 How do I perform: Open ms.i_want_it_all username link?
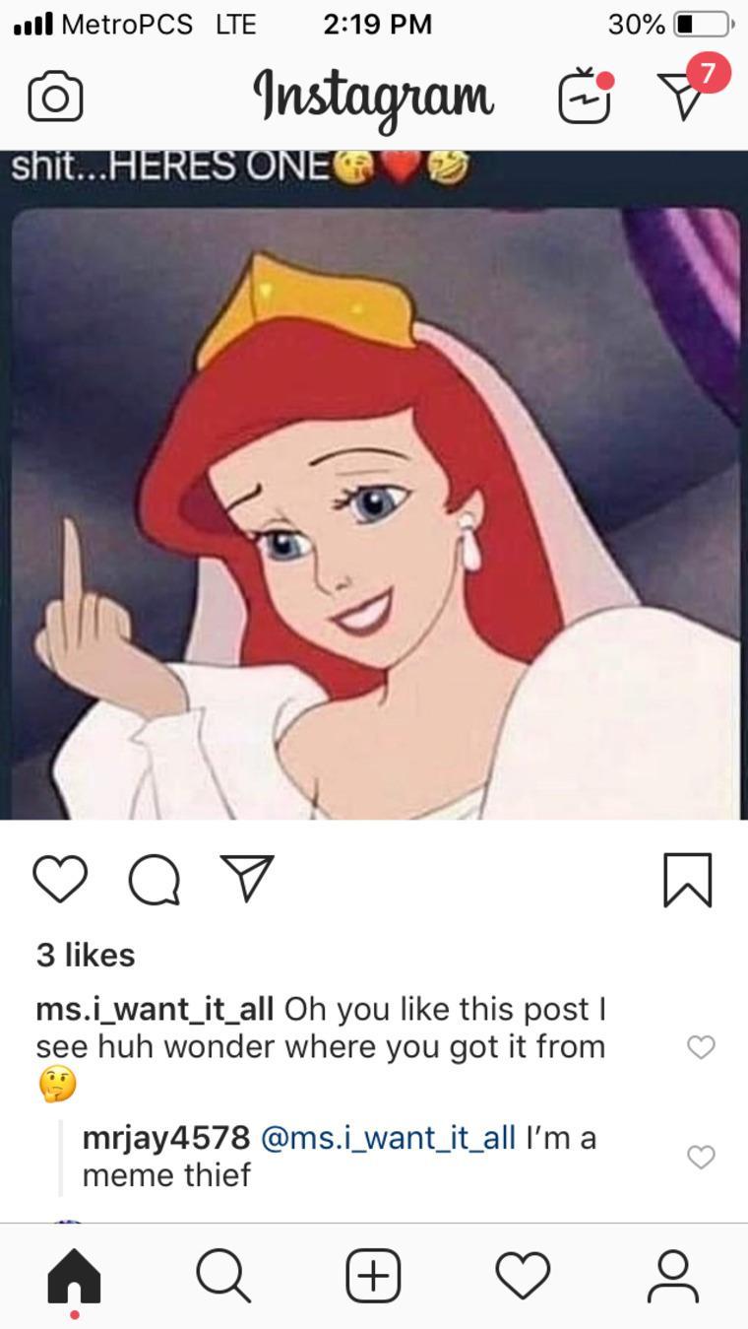click(x=156, y=1010)
